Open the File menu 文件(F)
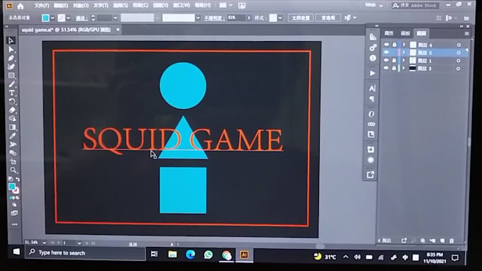This screenshot has height=271, width=482. click(x=42, y=6)
